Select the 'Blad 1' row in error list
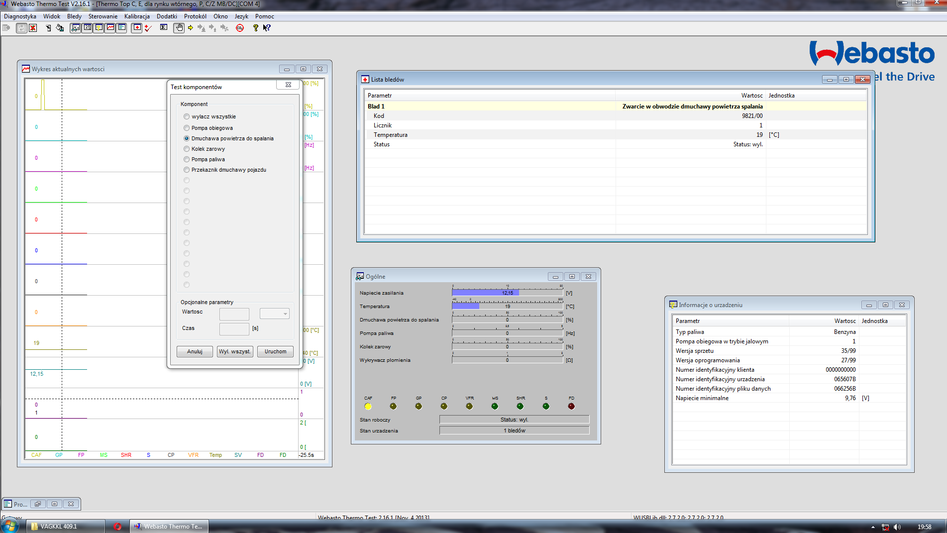 tap(616, 107)
